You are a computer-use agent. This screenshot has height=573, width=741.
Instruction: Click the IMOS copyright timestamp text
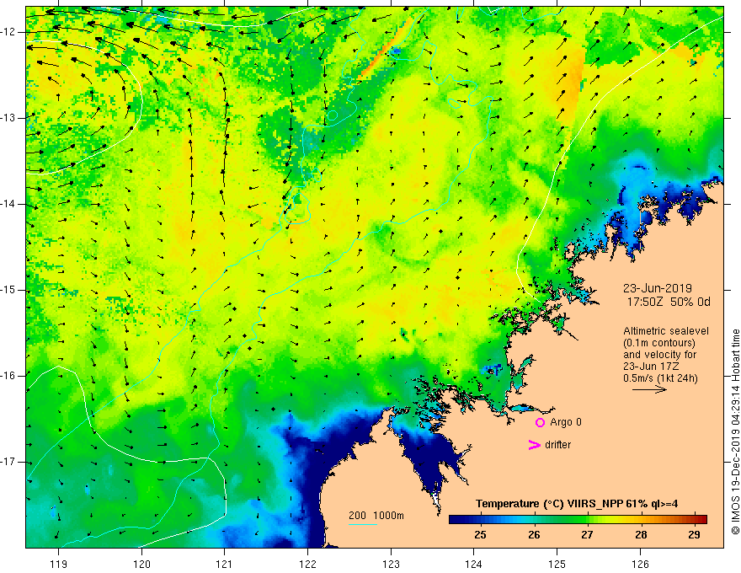tap(735, 431)
